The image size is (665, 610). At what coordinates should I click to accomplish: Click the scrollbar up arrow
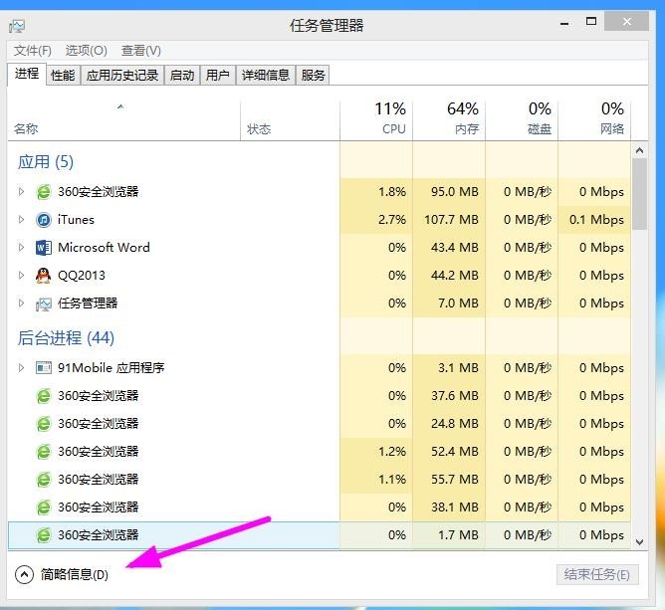[x=639, y=150]
